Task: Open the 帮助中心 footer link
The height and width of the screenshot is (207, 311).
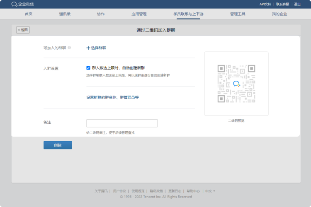Action: point(193,191)
